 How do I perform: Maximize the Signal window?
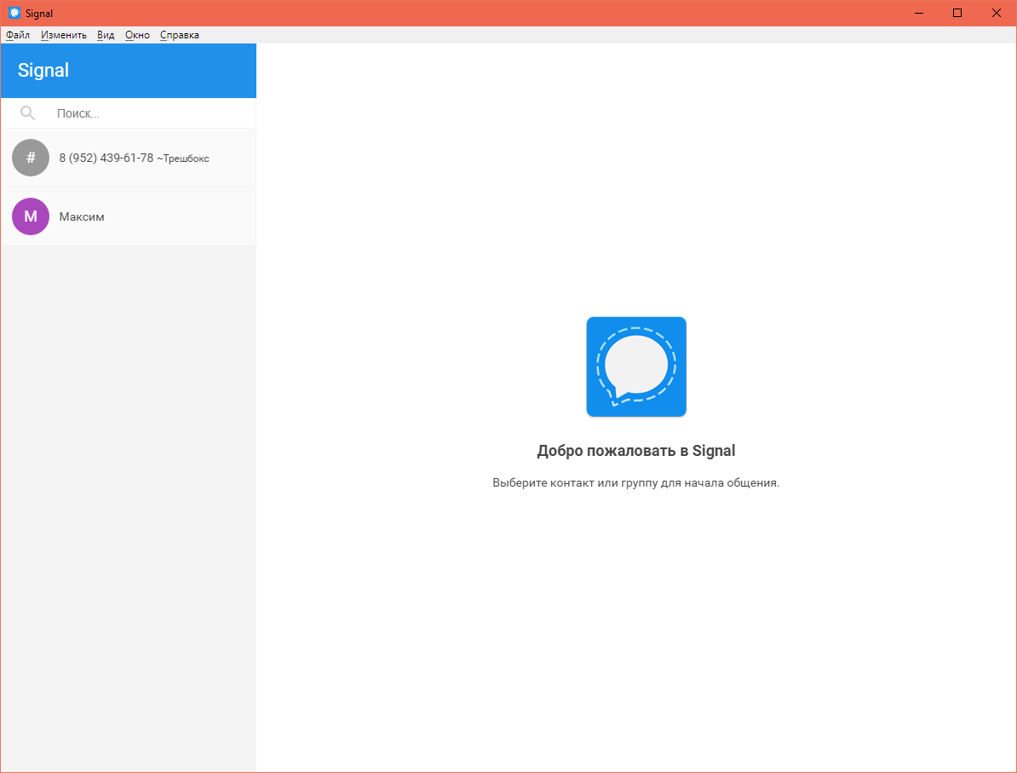point(957,13)
